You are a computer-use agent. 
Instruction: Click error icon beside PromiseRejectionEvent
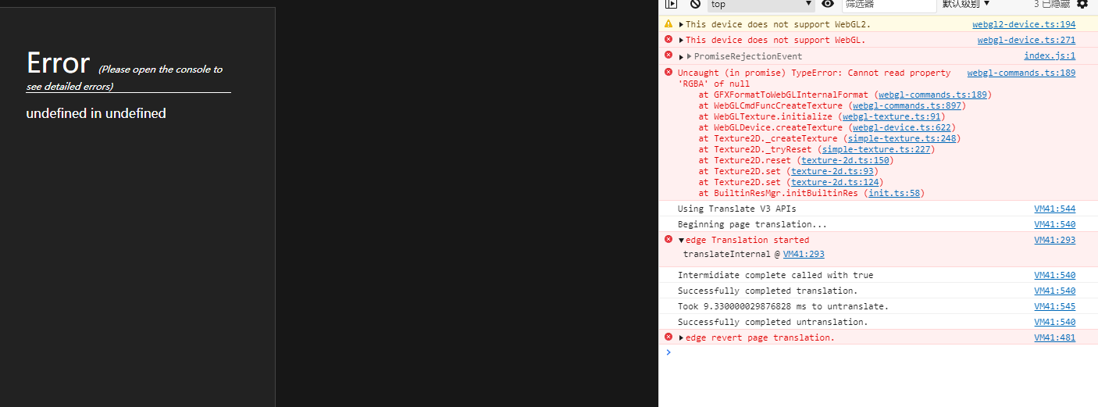(668, 55)
